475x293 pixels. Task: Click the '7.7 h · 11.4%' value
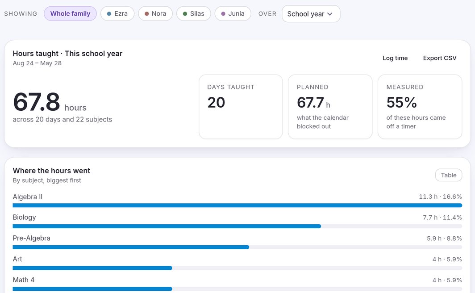pos(442,218)
